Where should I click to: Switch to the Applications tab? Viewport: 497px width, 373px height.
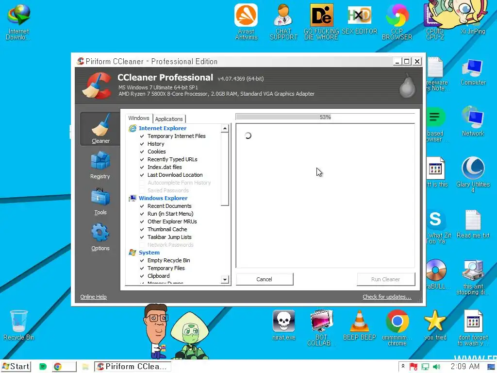point(169,119)
